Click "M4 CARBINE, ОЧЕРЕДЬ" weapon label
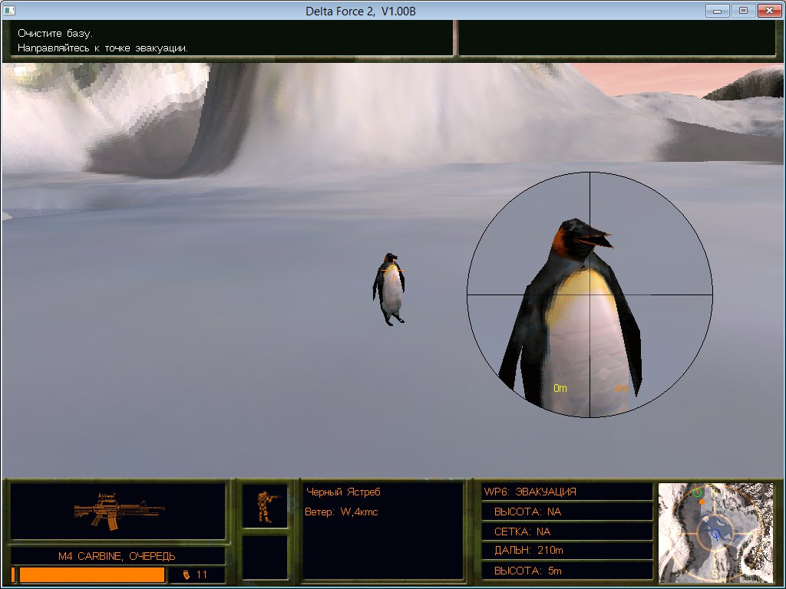 pos(117,556)
